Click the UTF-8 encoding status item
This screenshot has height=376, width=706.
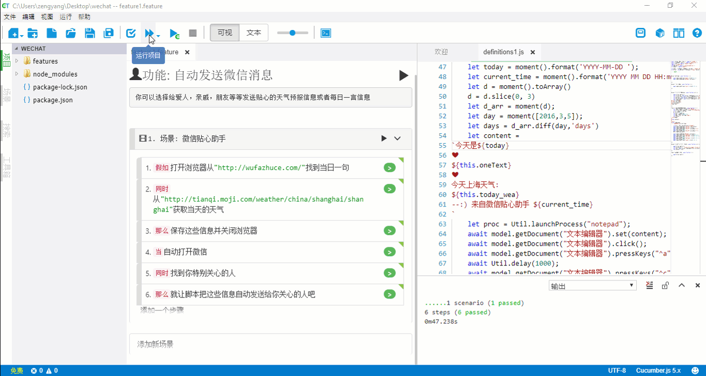click(x=617, y=371)
